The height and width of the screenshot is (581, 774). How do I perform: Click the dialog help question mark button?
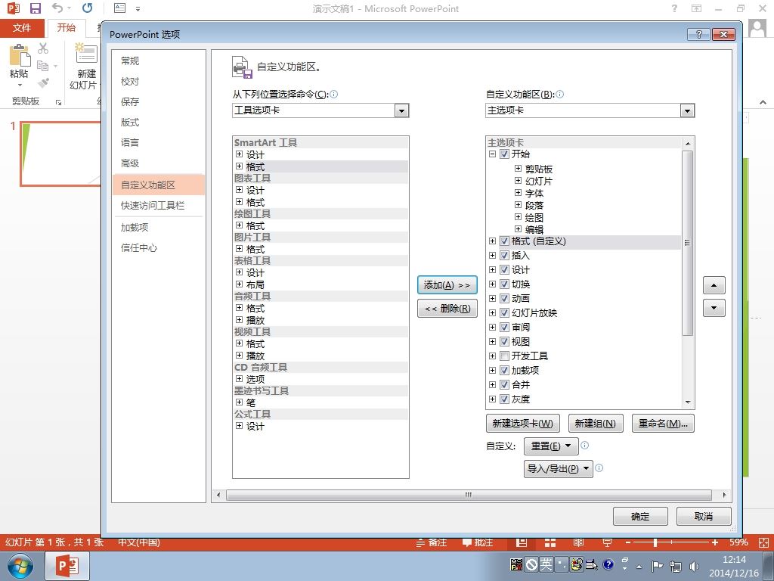pyautogui.click(x=698, y=34)
